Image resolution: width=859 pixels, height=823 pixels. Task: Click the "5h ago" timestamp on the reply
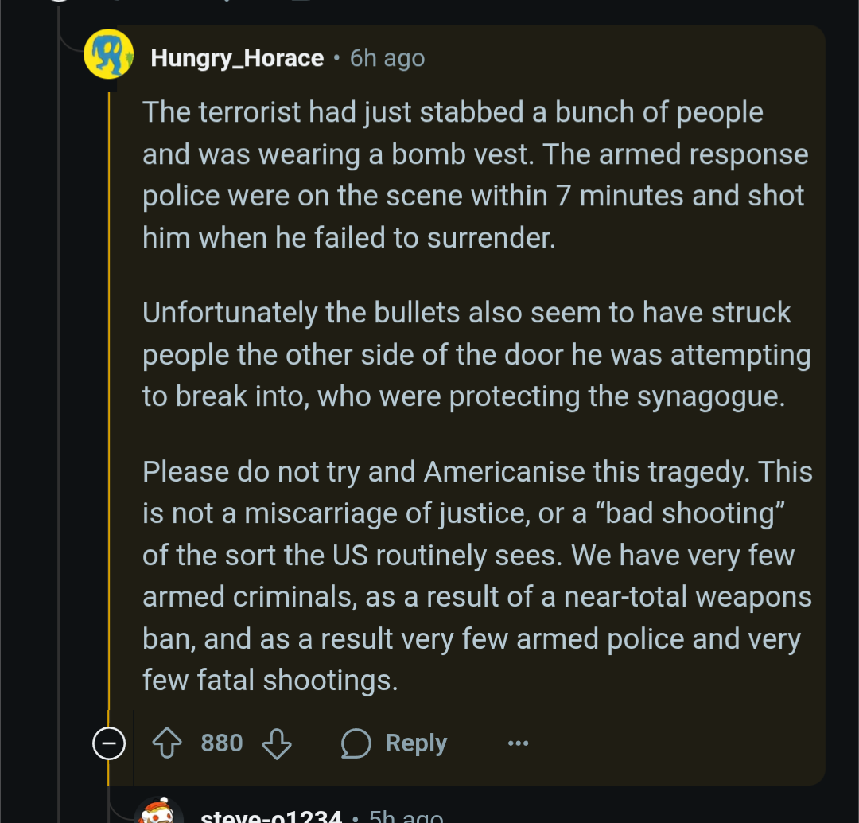[x=406, y=815]
